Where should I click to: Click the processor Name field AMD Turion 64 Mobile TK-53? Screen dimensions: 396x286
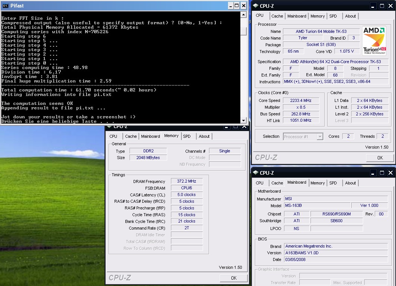click(321, 31)
